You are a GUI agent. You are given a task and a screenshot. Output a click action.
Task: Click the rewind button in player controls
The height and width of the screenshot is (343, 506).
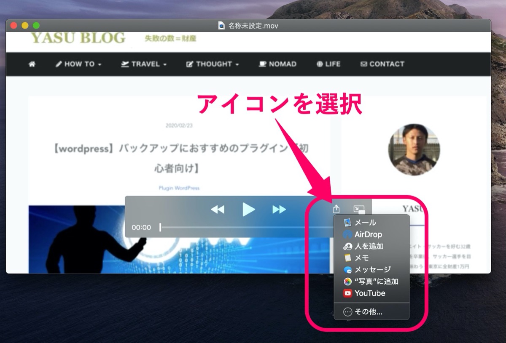pyautogui.click(x=218, y=209)
